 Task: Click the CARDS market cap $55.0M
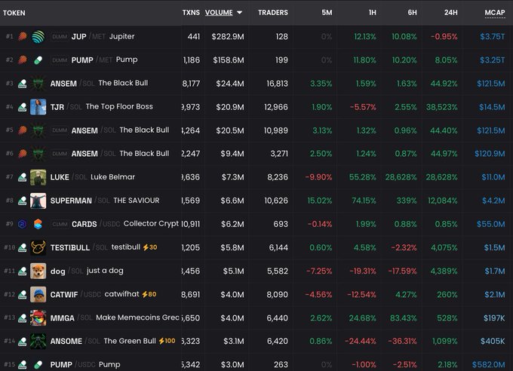point(491,224)
